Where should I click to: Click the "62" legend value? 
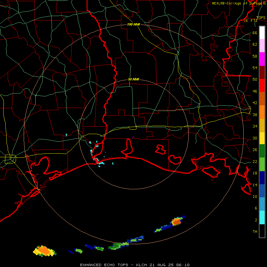[x=255, y=44]
